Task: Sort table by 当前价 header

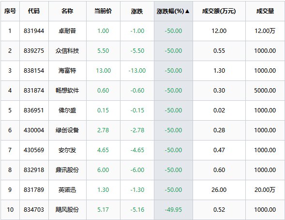Action: coord(103,11)
